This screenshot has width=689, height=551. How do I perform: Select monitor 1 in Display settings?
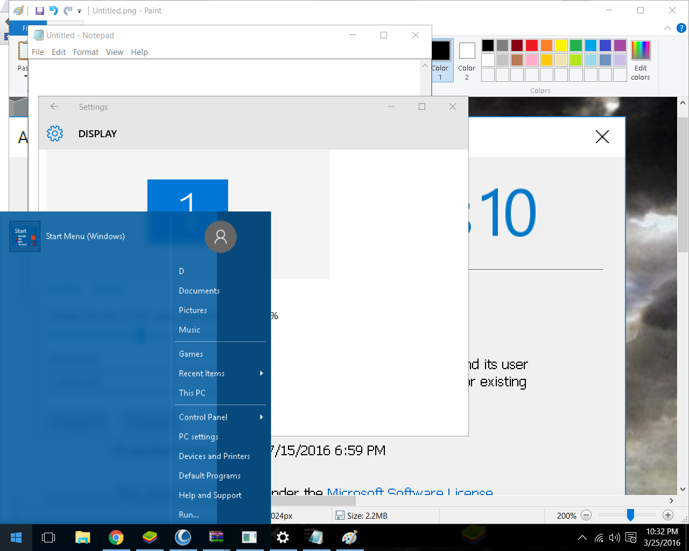(188, 196)
